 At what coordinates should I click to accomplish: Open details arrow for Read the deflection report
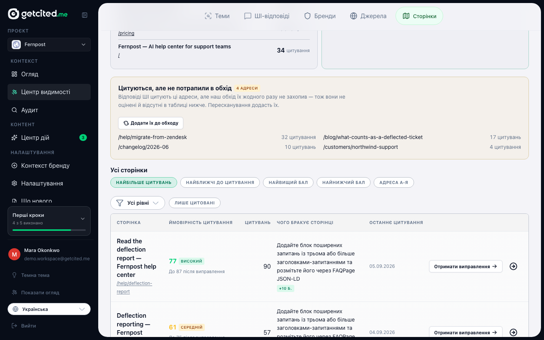click(x=513, y=266)
